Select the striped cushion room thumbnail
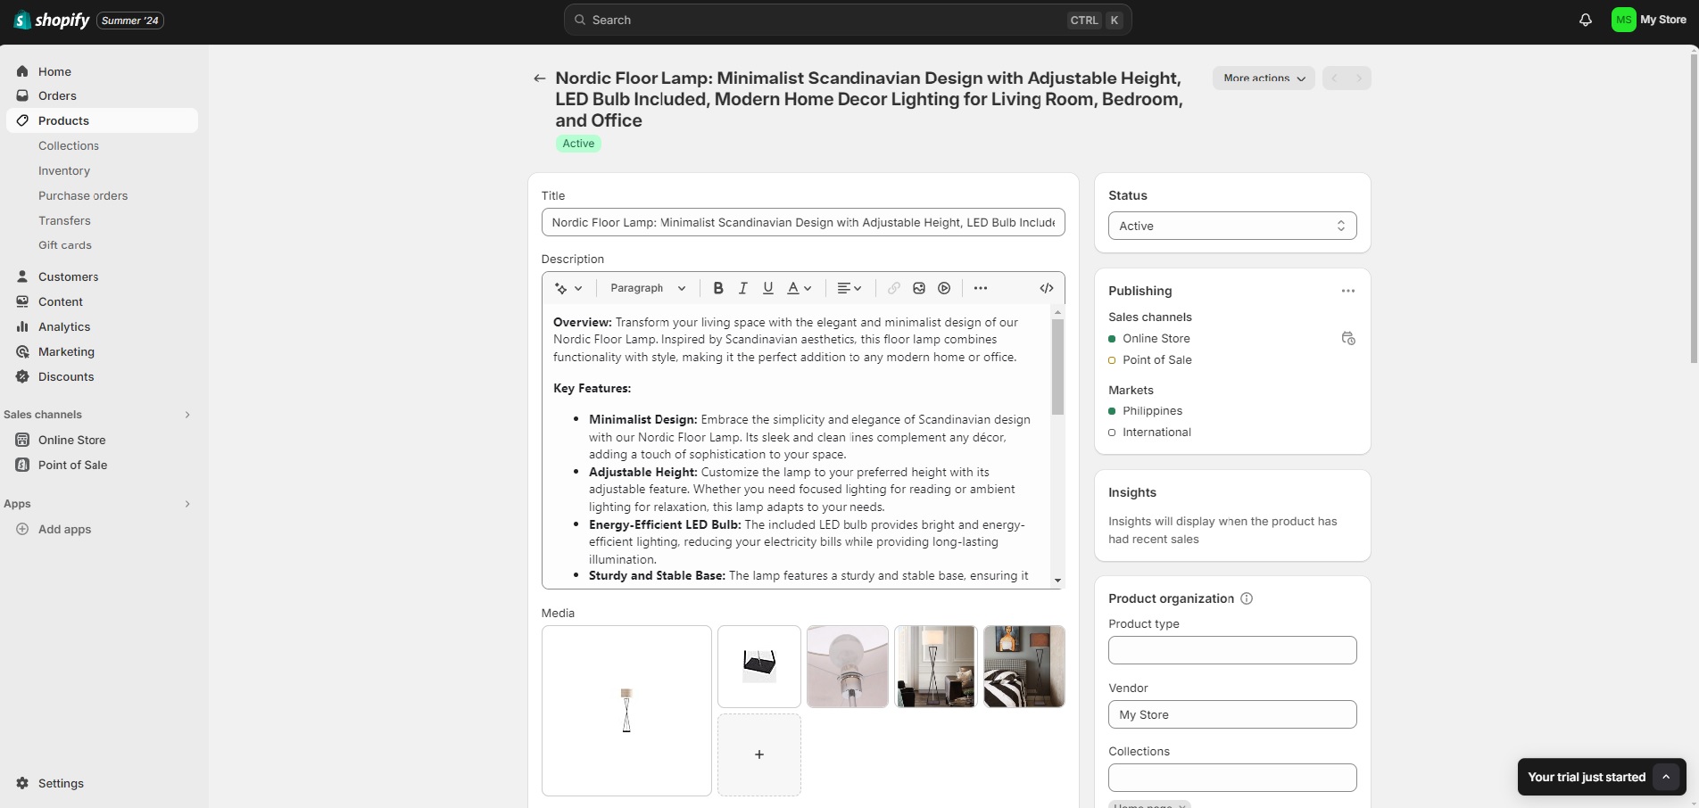 [1024, 666]
